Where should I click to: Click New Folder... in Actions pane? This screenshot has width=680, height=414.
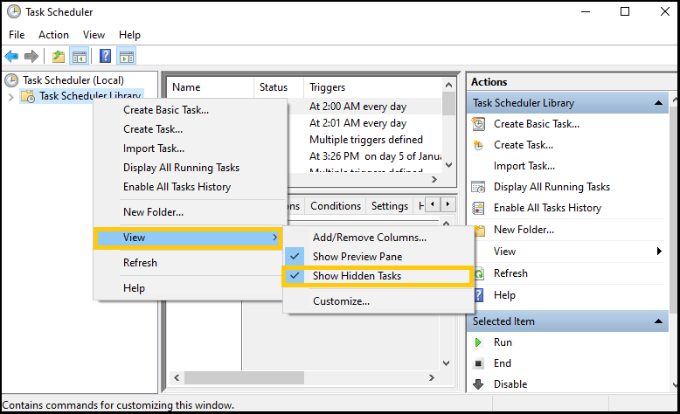point(524,230)
